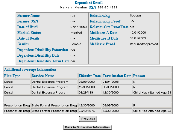Select the Mediicare-B Date value 08/01/2003
Viewport: 176px width, 131px height.
point(138,38)
